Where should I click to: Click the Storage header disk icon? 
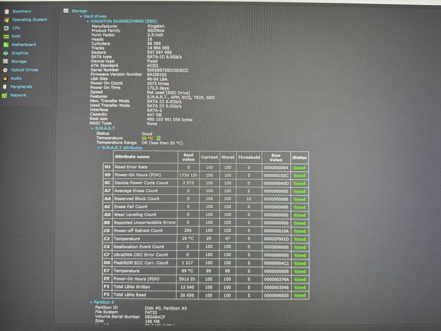(x=66, y=11)
